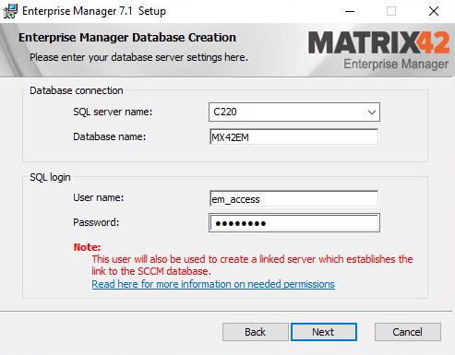Open the needed permissions information link

pyautogui.click(x=213, y=284)
